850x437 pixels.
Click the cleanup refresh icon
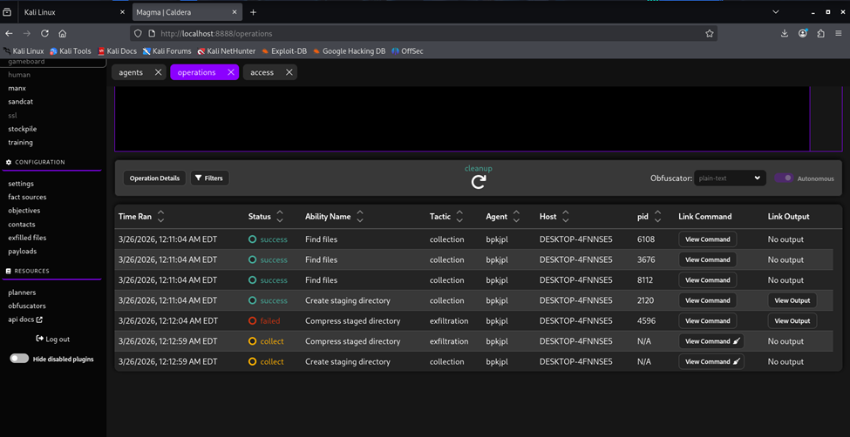click(478, 182)
